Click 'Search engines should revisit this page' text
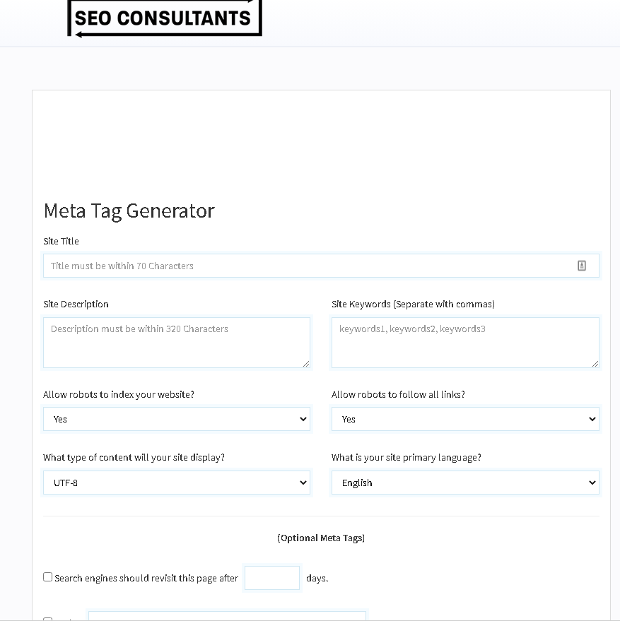Screen dimensions: 620x621 tap(146, 578)
